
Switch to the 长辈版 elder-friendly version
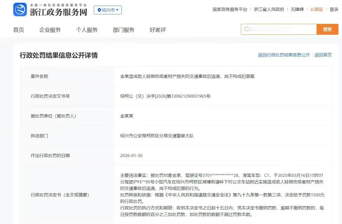316,9
